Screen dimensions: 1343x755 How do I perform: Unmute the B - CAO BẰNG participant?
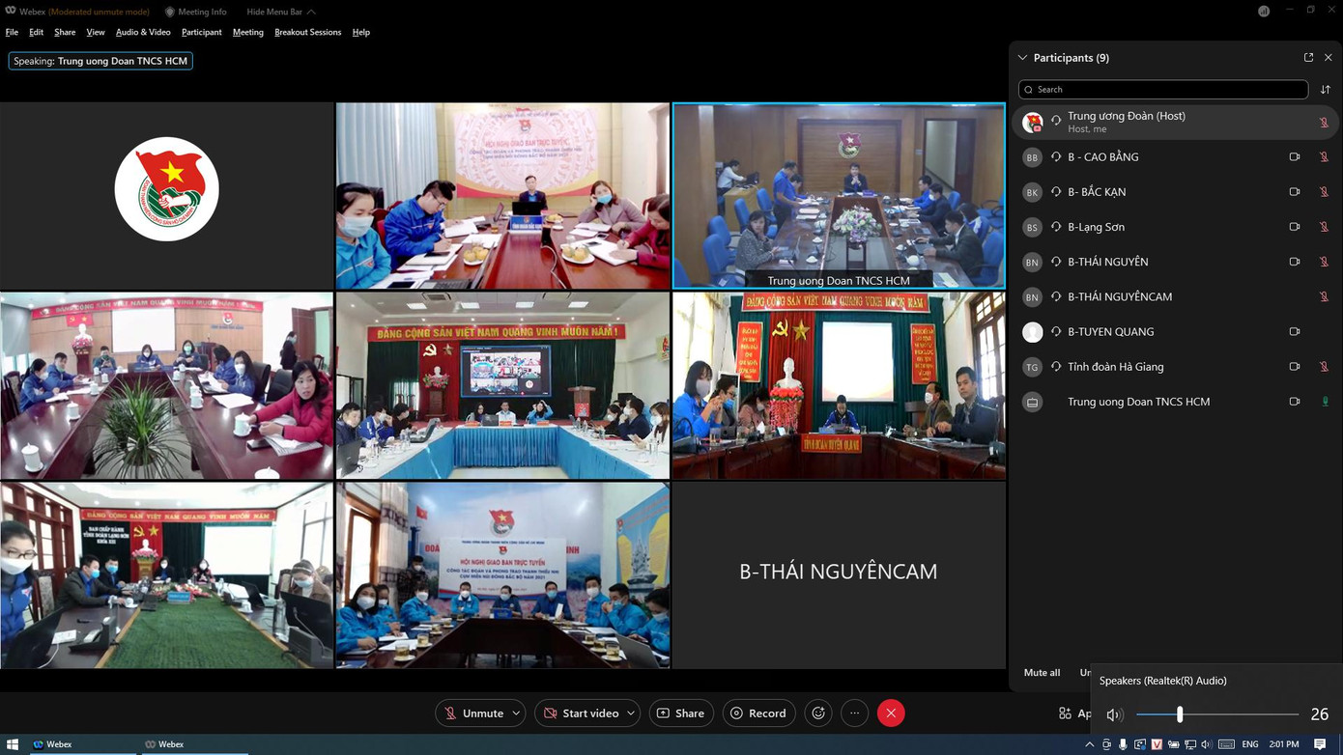click(x=1323, y=156)
